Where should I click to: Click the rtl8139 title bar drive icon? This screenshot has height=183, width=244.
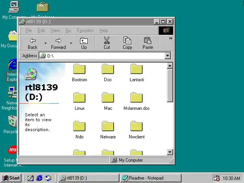pyautogui.click(x=22, y=22)
